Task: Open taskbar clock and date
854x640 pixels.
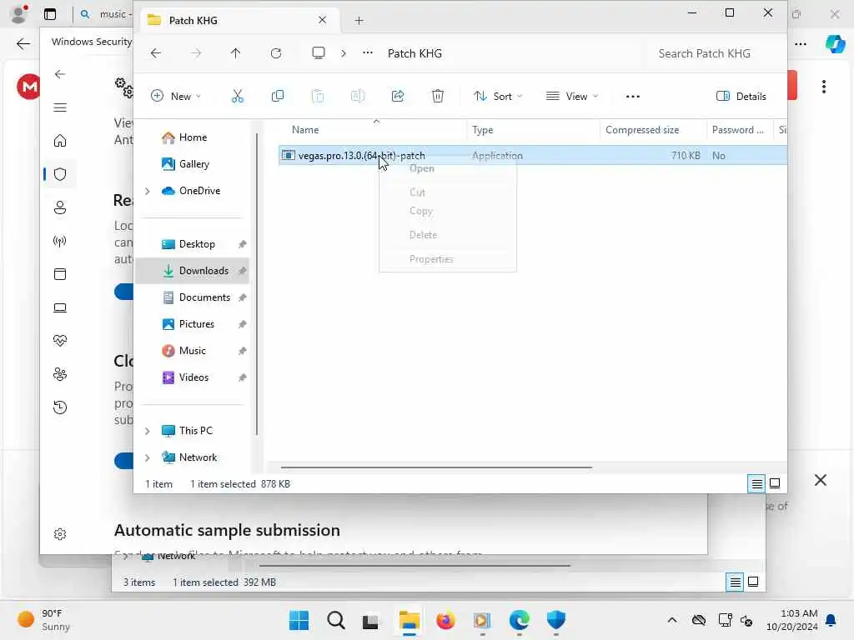Action: [791, 620]
